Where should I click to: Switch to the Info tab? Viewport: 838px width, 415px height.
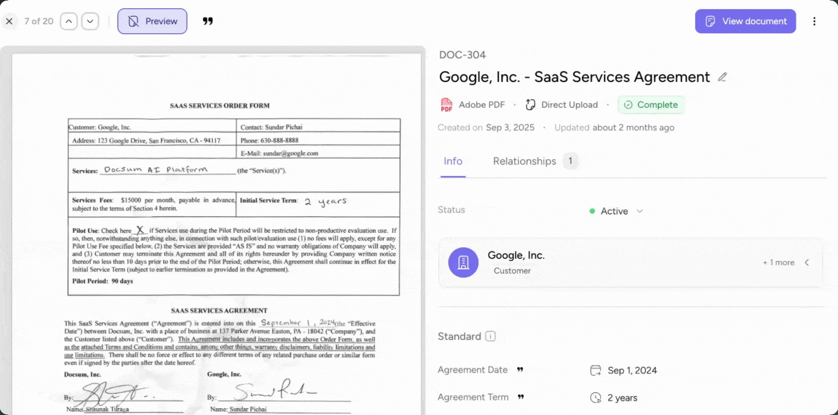click(x=453, y=161)
